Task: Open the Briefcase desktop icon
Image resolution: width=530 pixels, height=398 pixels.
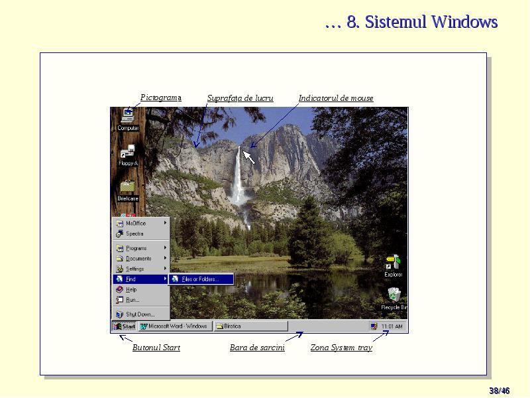Action: point(128,191)
